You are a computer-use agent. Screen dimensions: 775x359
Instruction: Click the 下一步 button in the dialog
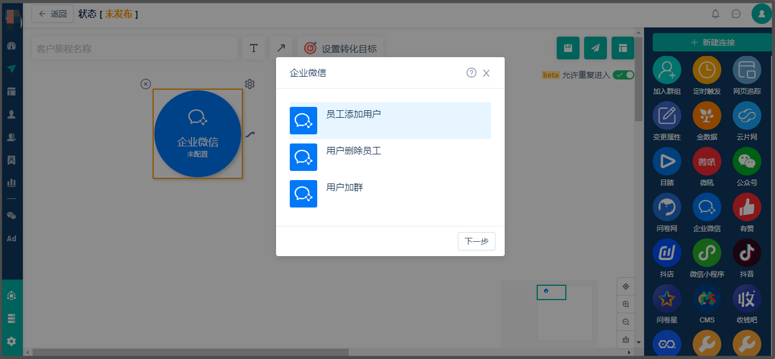477,241
